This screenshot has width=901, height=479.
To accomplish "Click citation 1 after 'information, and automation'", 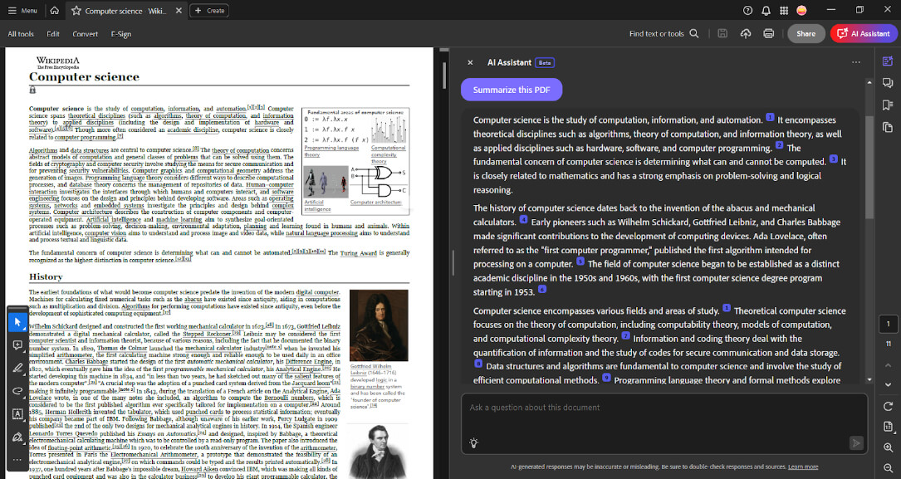I will pos(770,118).
